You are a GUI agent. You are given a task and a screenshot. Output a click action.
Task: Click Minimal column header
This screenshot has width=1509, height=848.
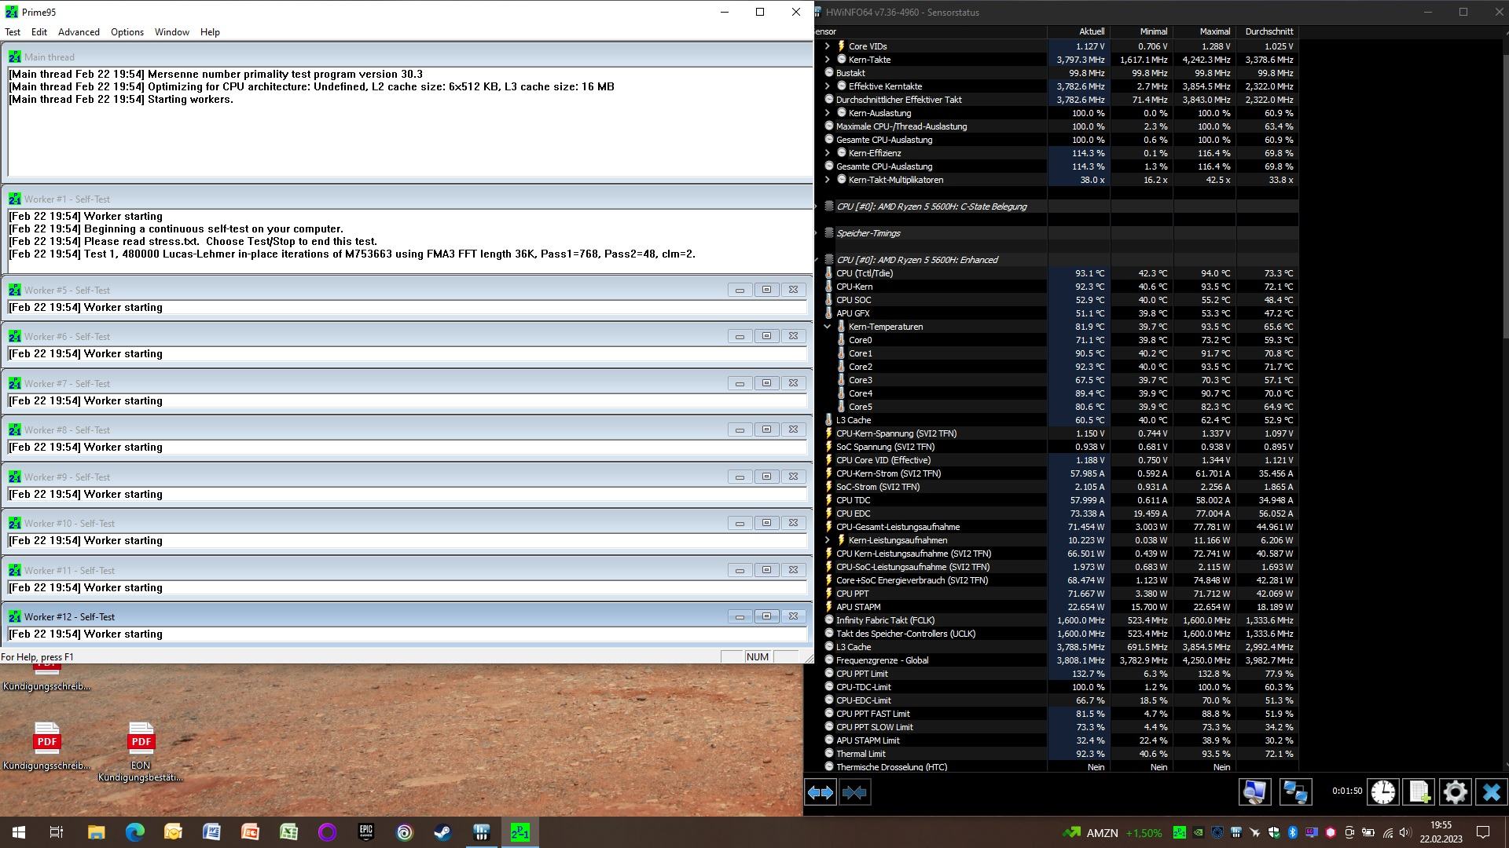click(1141, 31)
